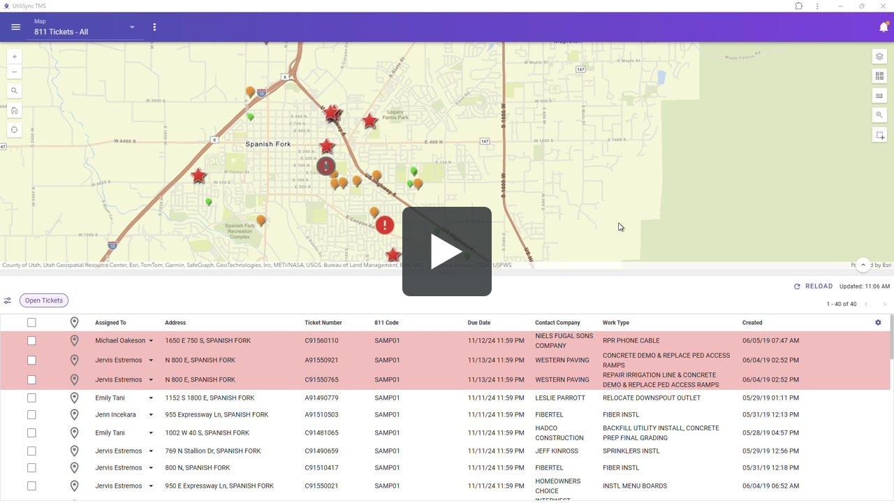Click the RELOAD button

pyautogui.click(x=813, y=286)
